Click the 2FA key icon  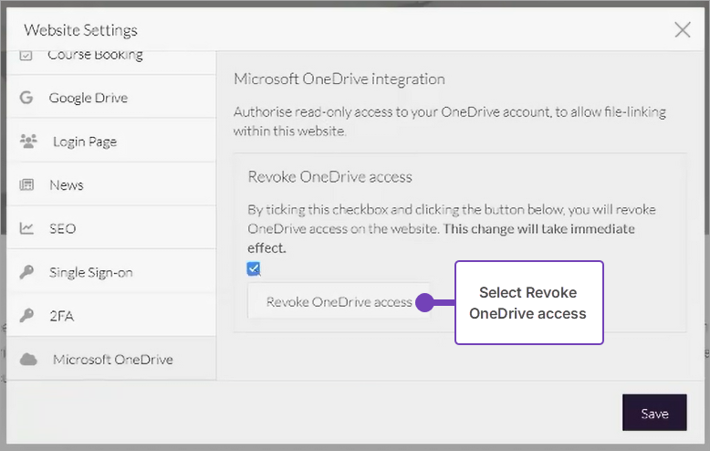click(26, 316)
